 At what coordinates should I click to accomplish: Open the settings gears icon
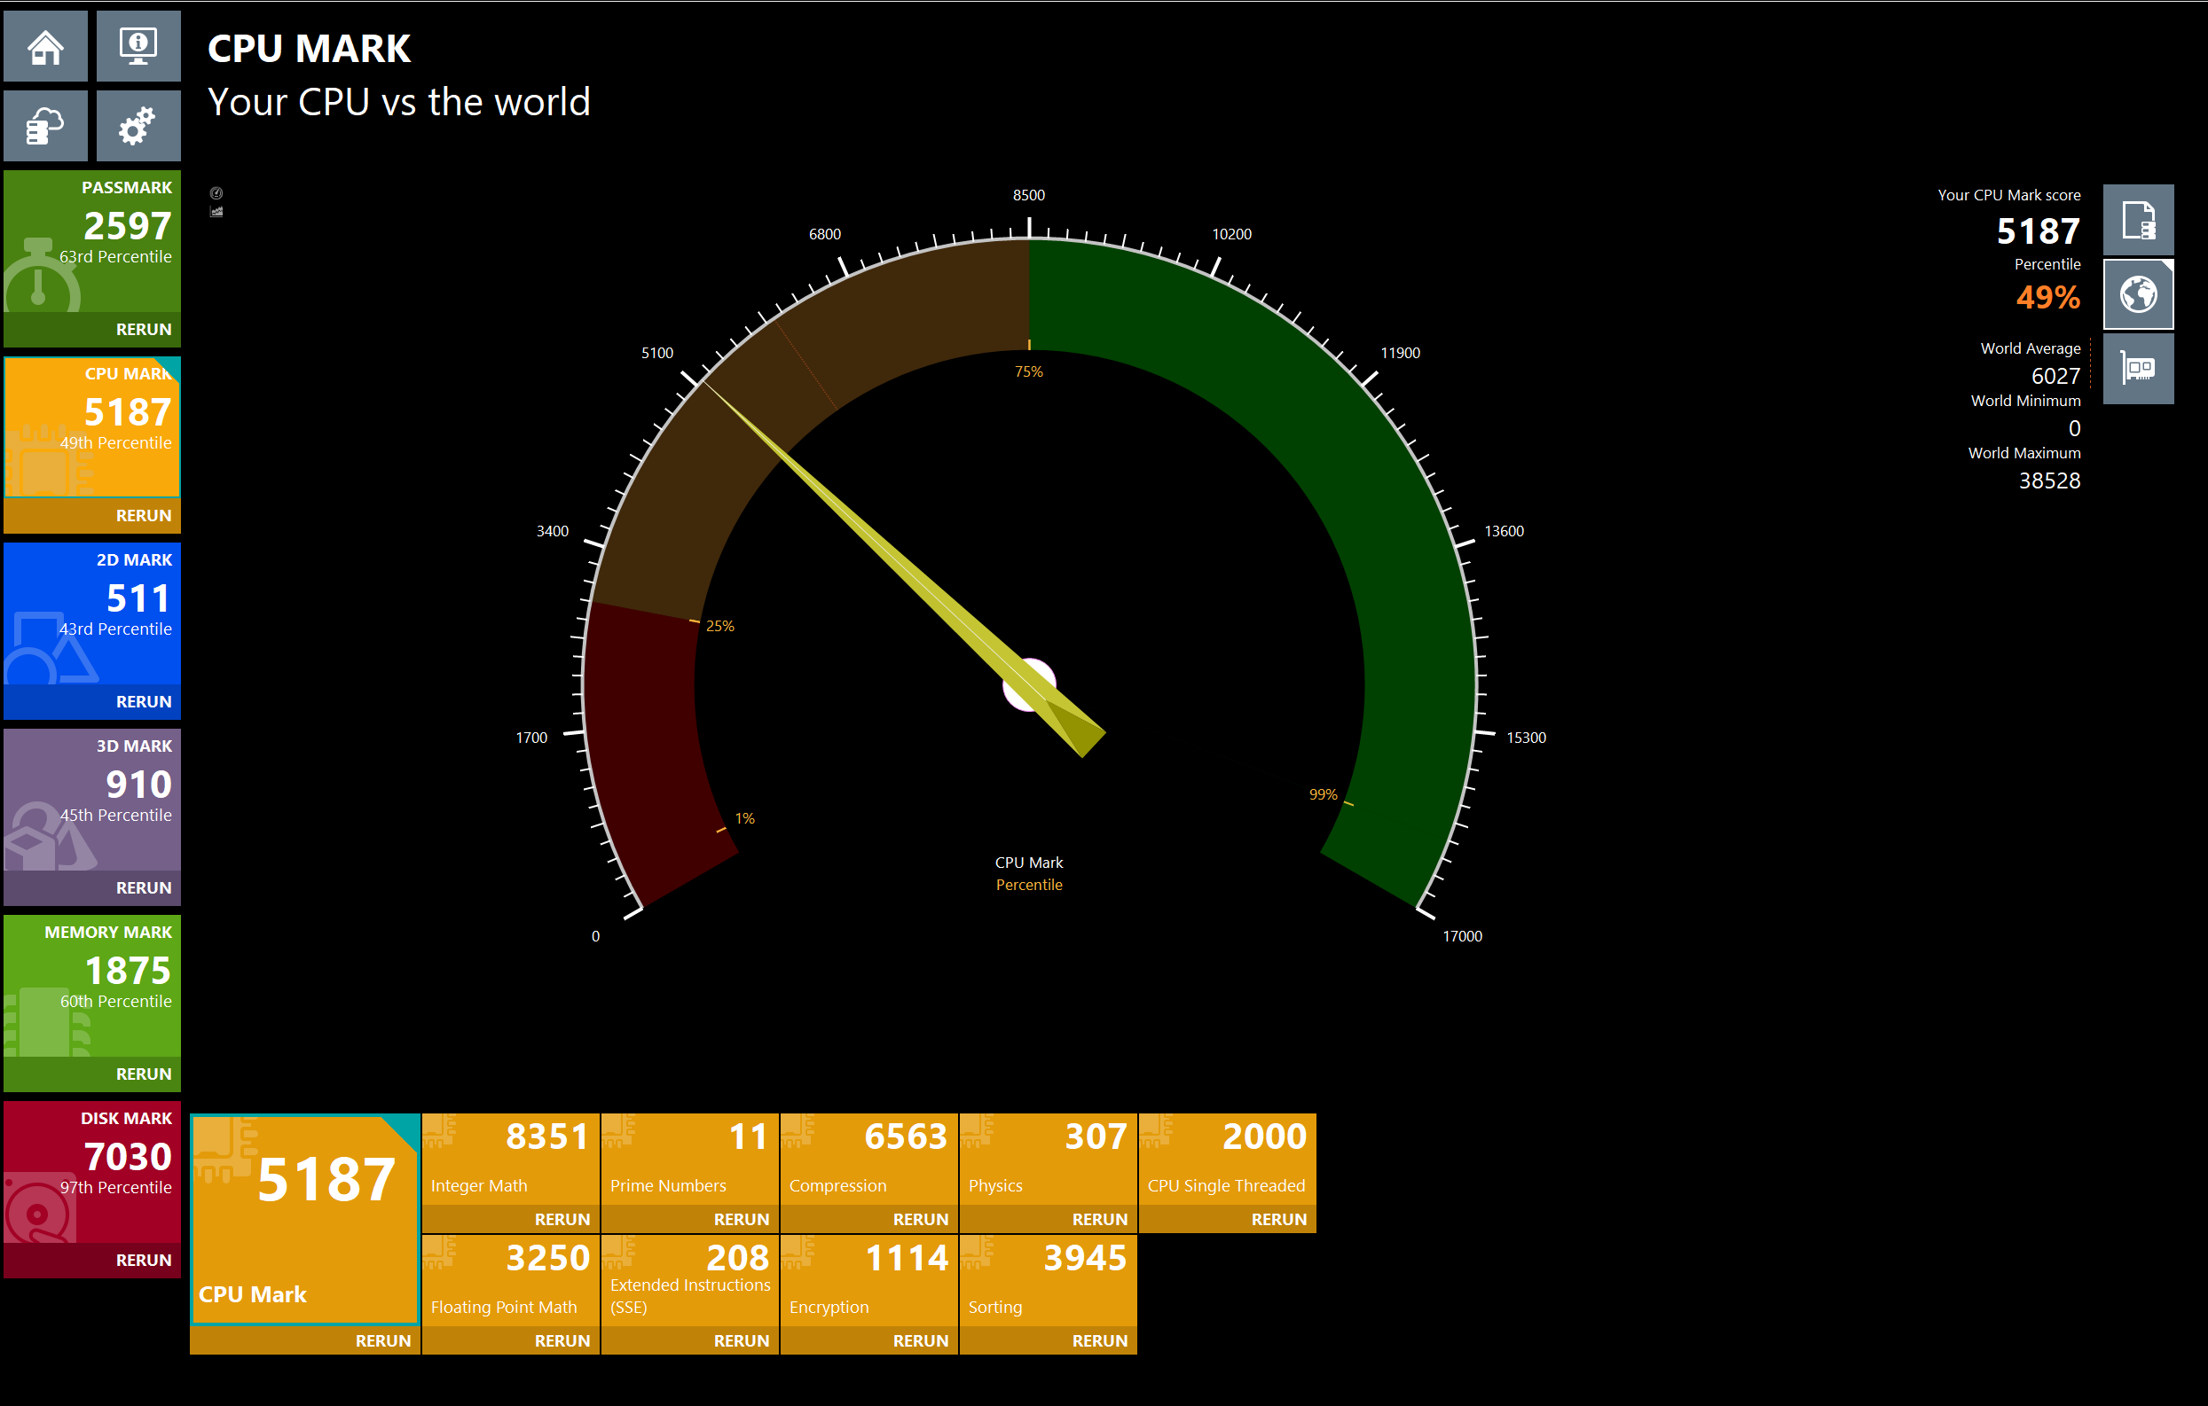(x=138, y=126)
